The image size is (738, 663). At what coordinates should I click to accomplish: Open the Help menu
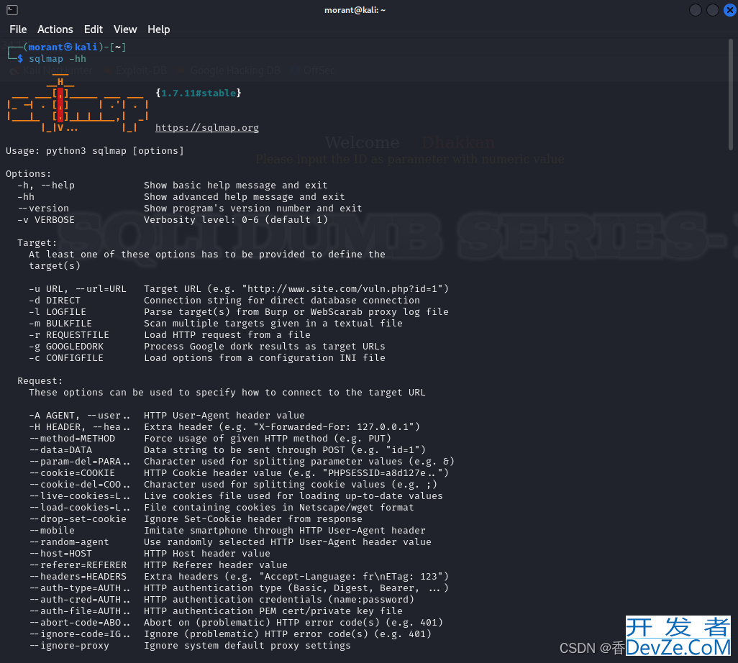pos(159,29)
